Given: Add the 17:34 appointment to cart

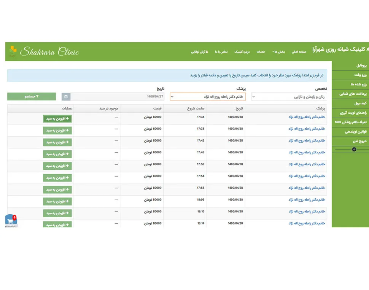Looking at the screenshot, I should pyautogui.click(x=57, y=119).
